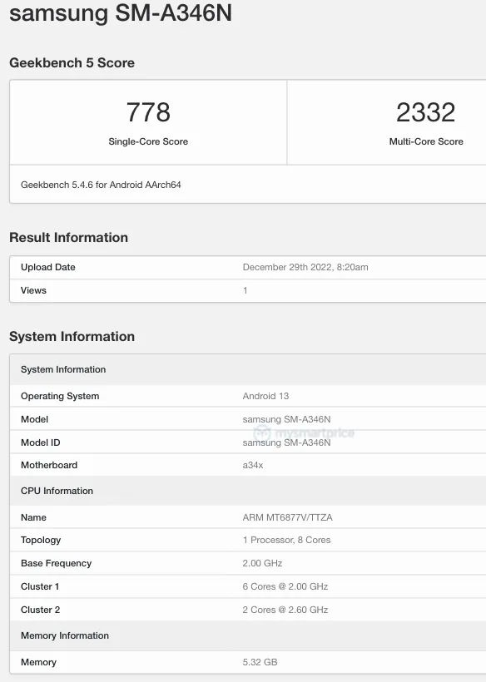
Task: Click the 'samsung SM-A346N' page title
Action: [121, 13]
